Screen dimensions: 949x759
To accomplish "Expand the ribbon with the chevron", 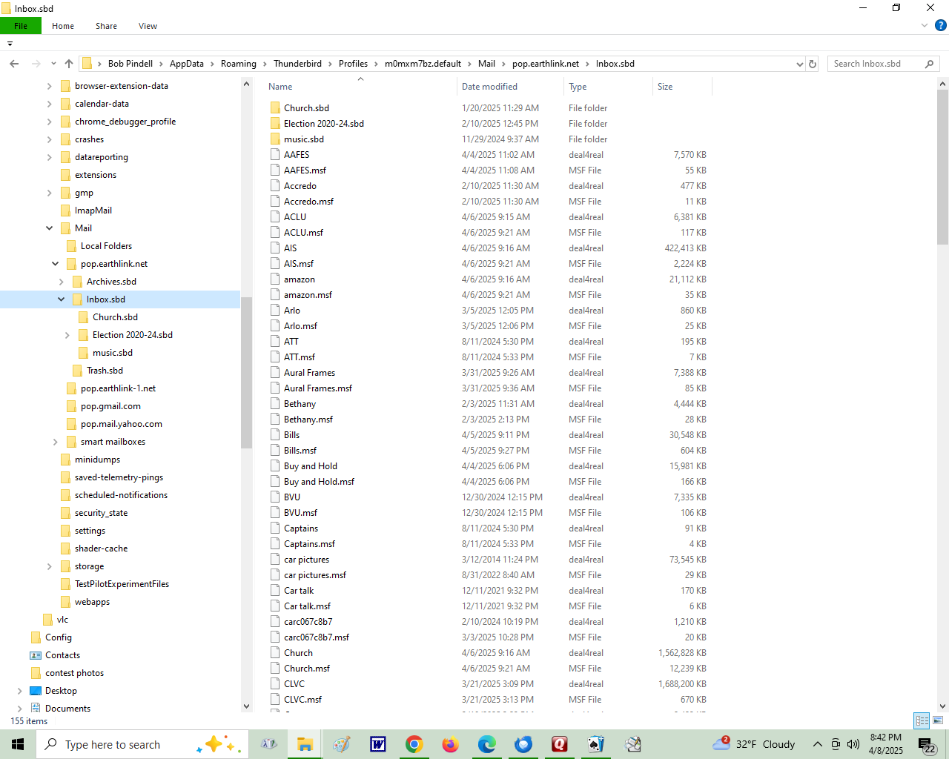I will tap(925, 25).
